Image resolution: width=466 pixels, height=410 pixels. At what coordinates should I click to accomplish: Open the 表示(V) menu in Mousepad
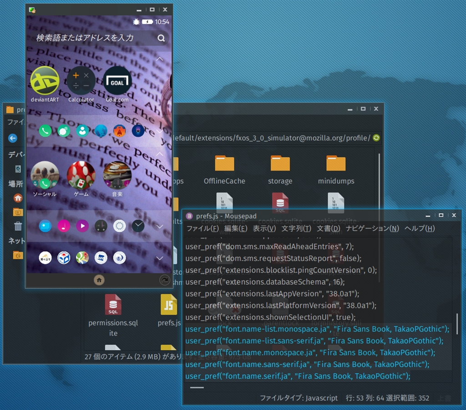tap(264, 228)
